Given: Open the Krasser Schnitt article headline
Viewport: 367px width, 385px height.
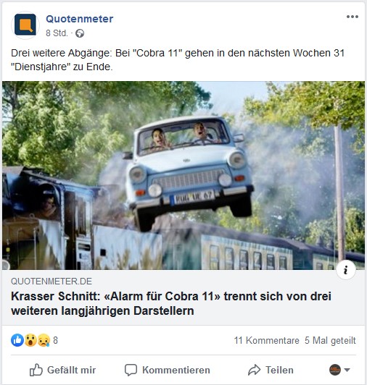Looking at the screenshot, I should 171,303.
